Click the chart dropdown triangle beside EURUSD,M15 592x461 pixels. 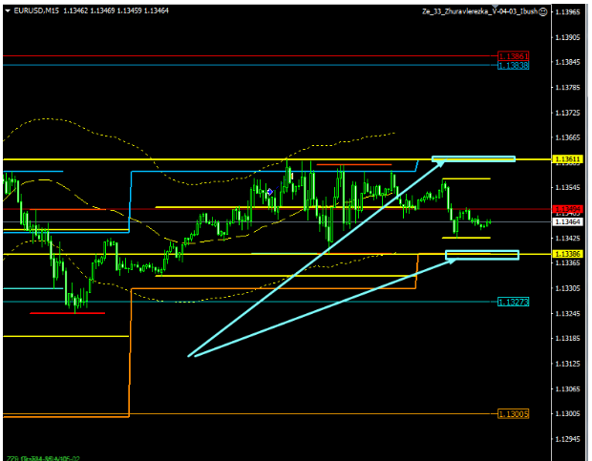click(x=8, y=10)
